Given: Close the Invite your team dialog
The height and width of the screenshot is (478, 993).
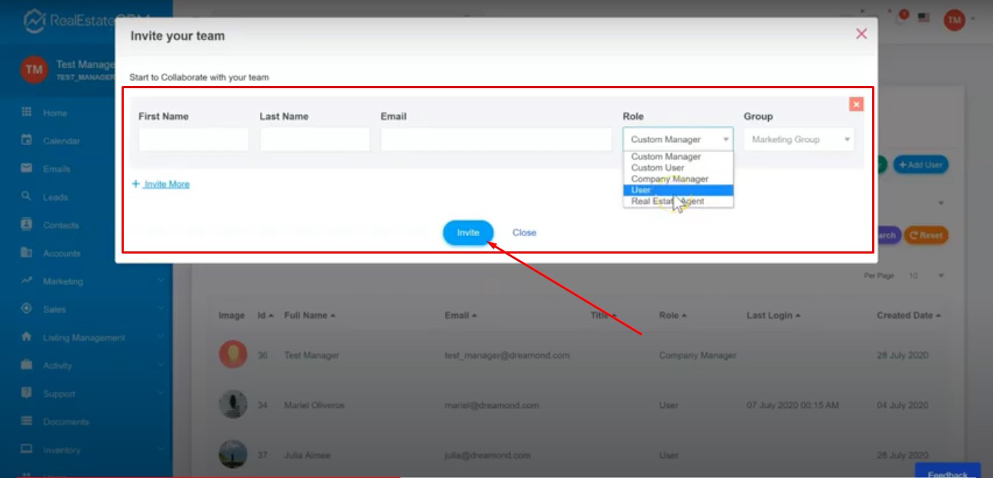Looking at the screenshot, I should tap(861, 34).
